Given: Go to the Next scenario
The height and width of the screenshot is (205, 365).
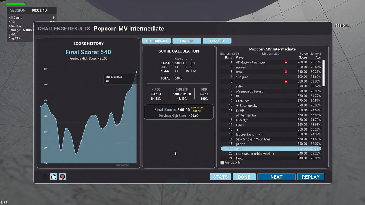Looking at the screenshot, I should click(276, 177).
